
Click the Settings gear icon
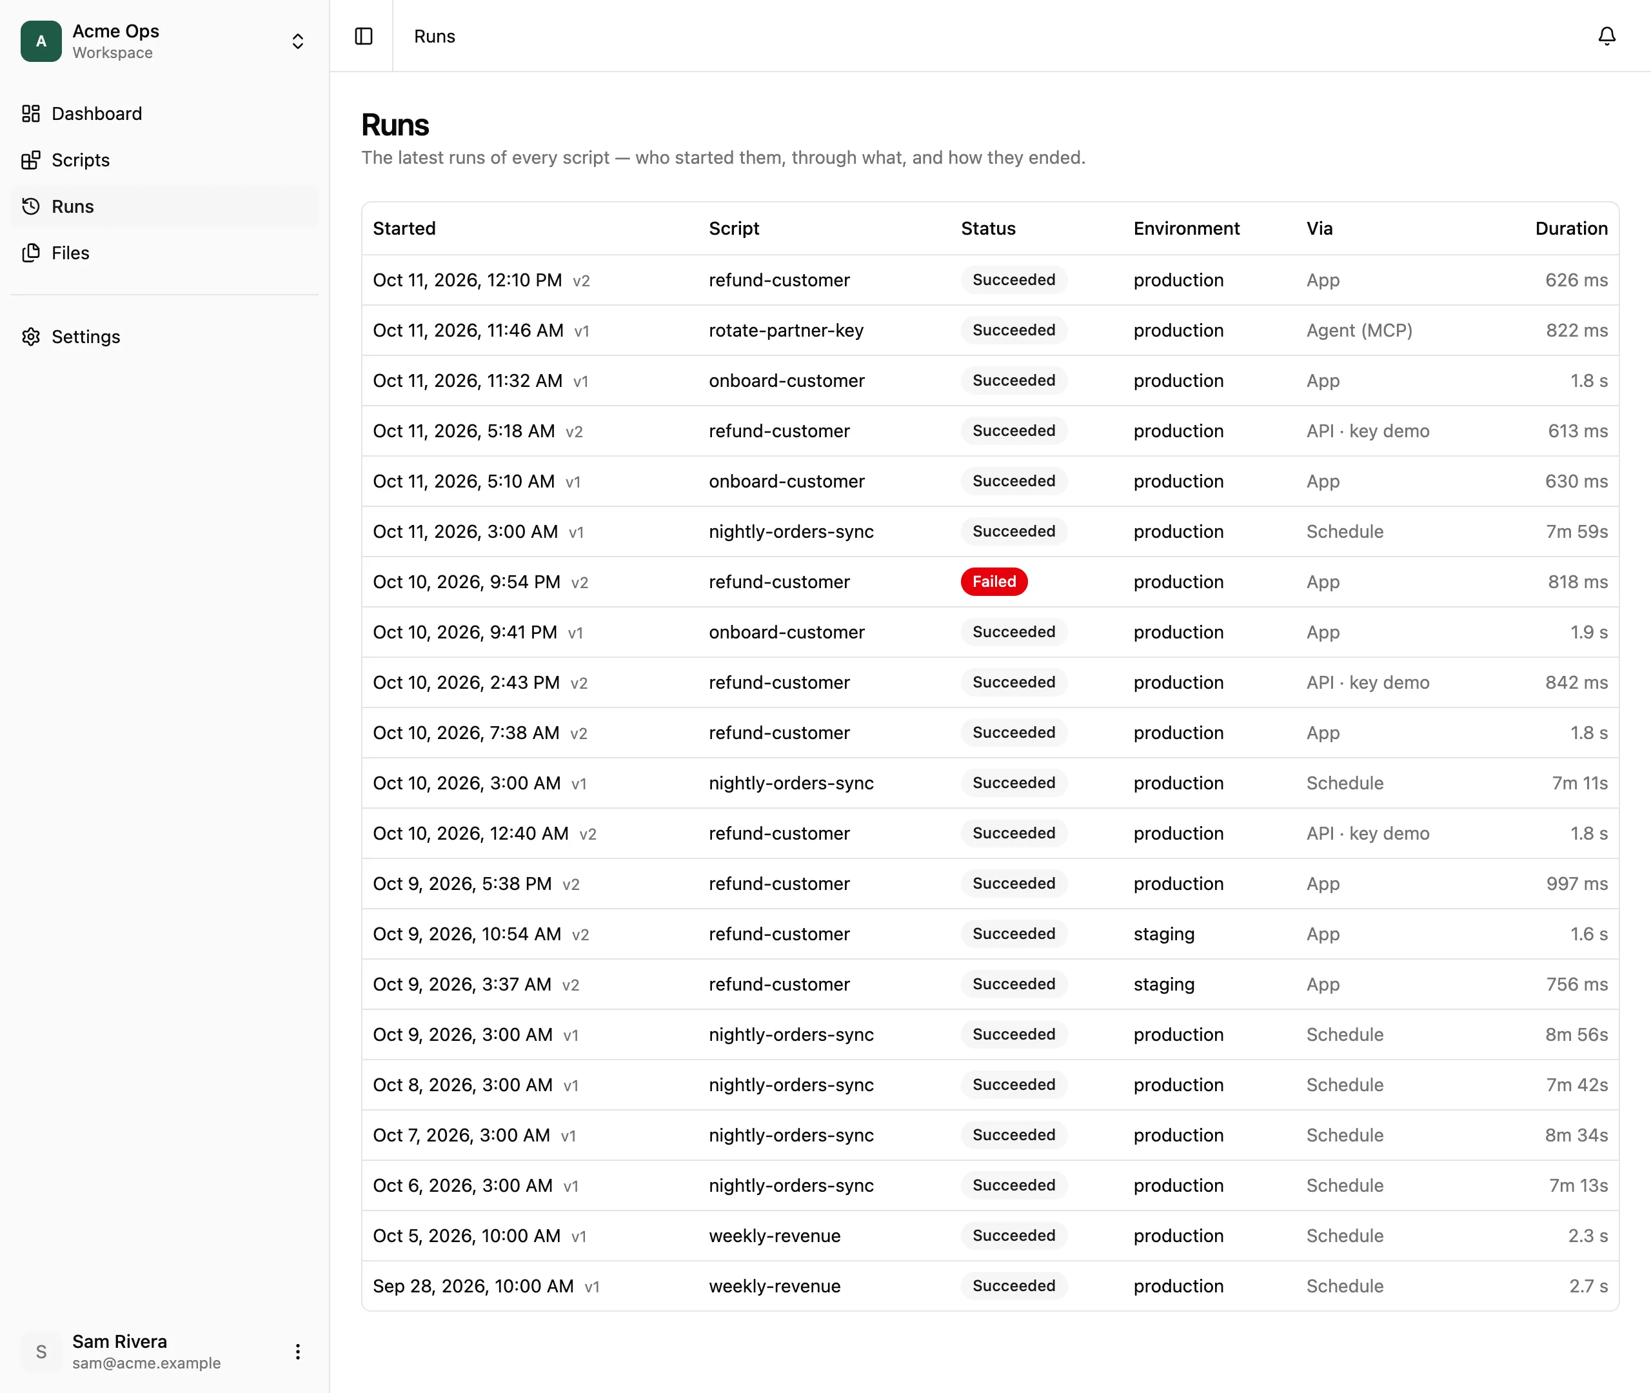[x=31, y=337]
